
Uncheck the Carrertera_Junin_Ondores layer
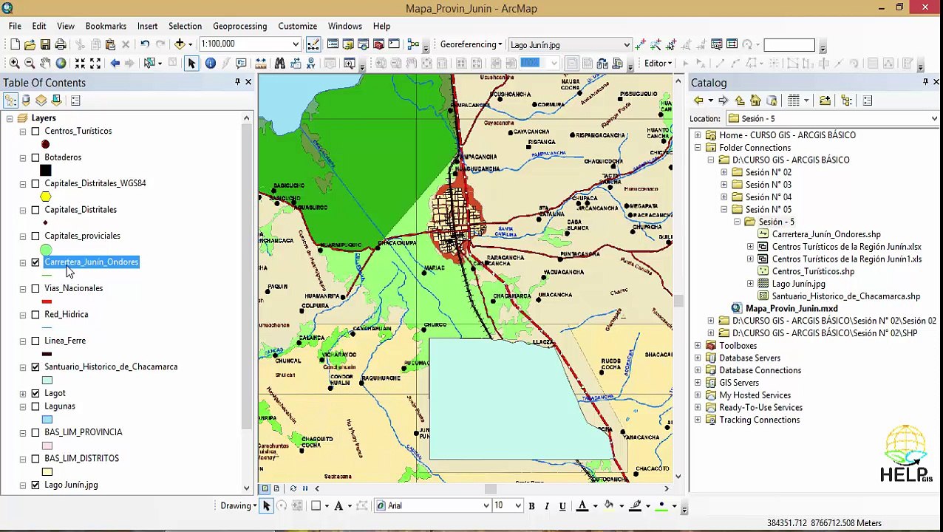click(35, 262)
